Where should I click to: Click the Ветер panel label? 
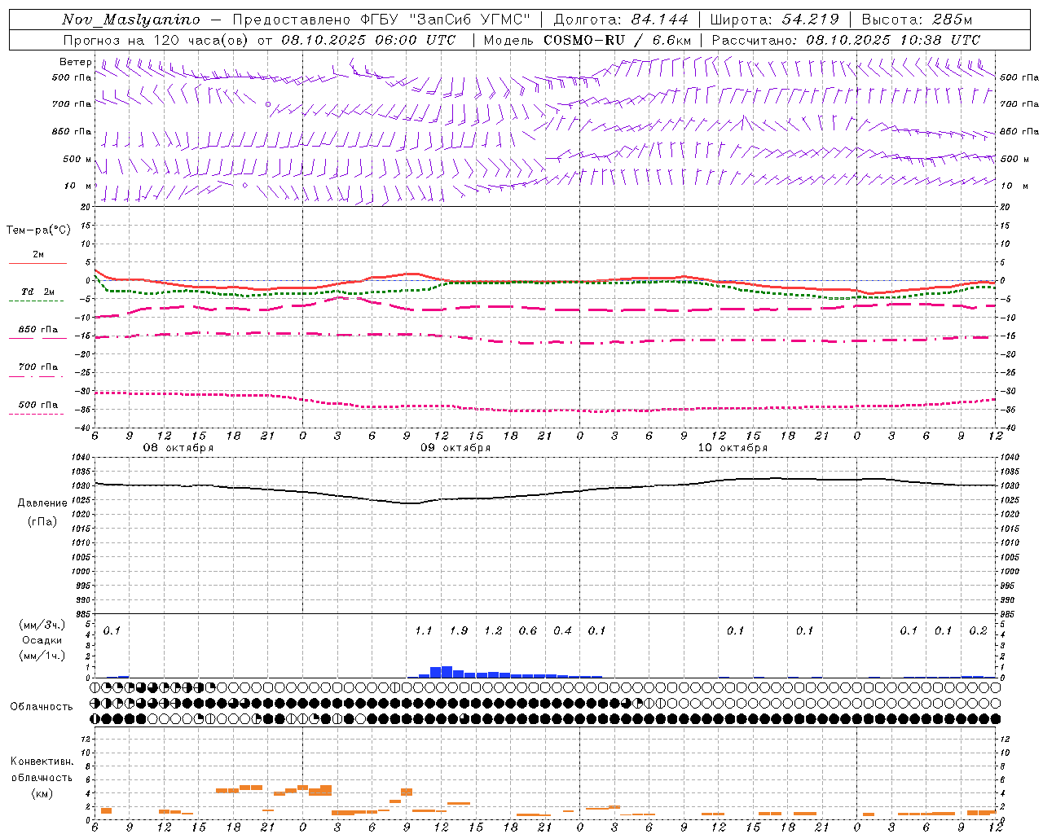76,62
